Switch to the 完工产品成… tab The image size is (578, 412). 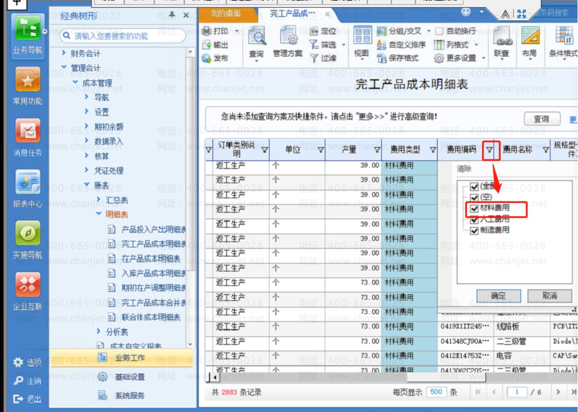coord(293,14)
